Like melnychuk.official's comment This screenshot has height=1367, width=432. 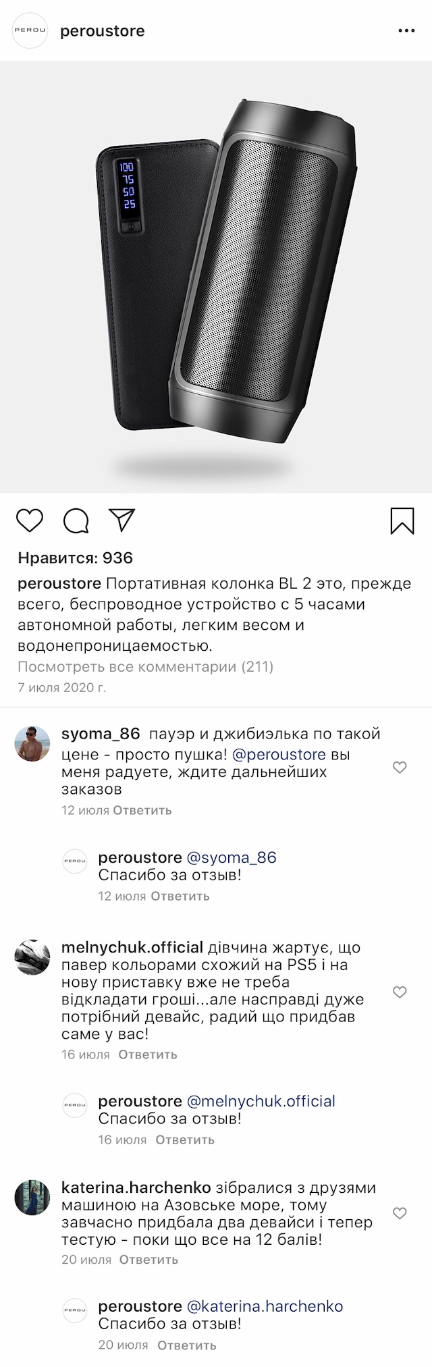click(400, 992)
